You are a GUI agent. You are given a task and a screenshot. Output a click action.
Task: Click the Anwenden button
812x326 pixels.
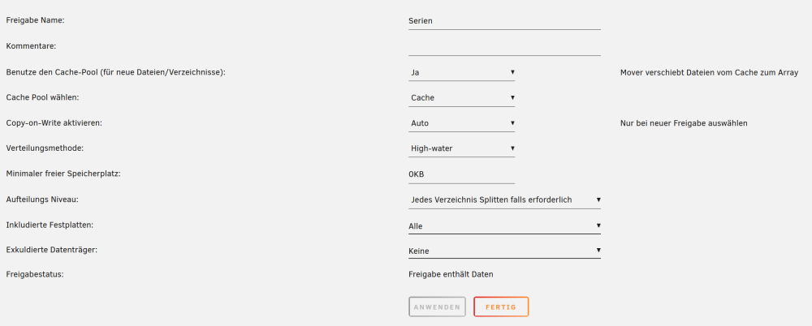click(x=437, y=307)
